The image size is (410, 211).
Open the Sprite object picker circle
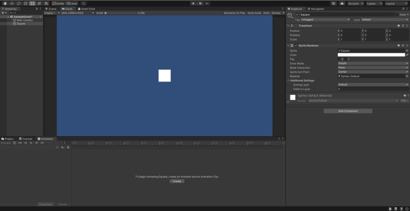pyautogui.click(x=407, y=51)
